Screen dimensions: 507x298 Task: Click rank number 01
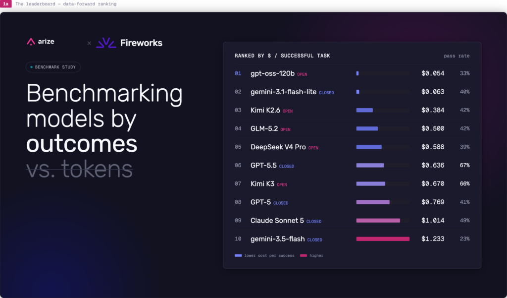pyautogui.click(x=238, y=73)
